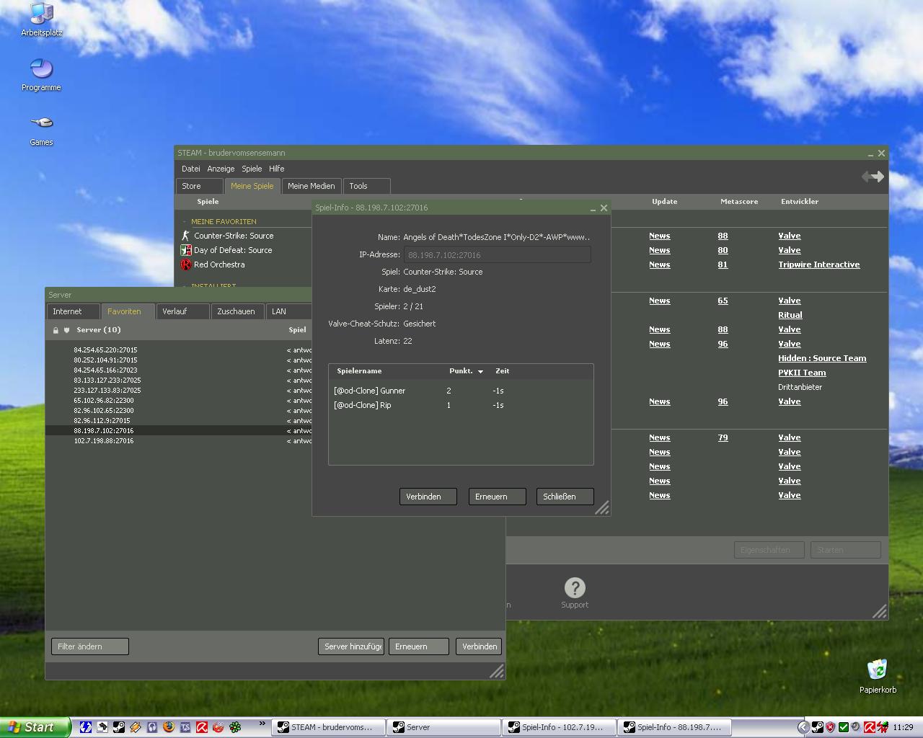Click Erneuern in Server window
This screenshot has height=738, width=923.
(418, 646)
